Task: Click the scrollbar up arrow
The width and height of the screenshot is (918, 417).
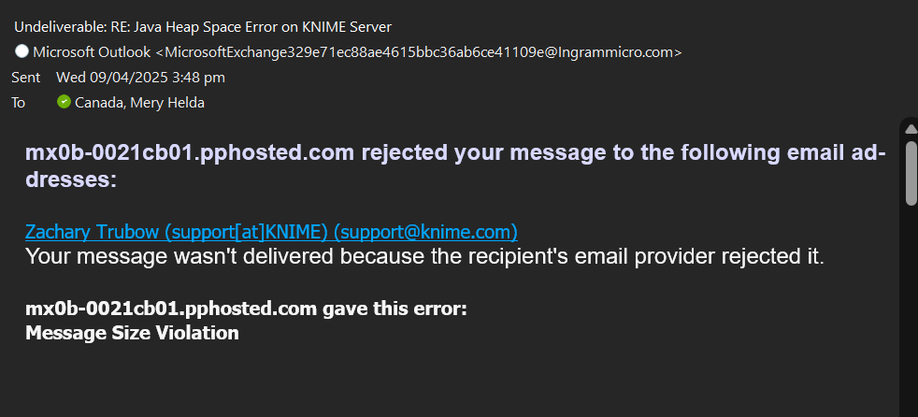Action: [x=911, y=129]
